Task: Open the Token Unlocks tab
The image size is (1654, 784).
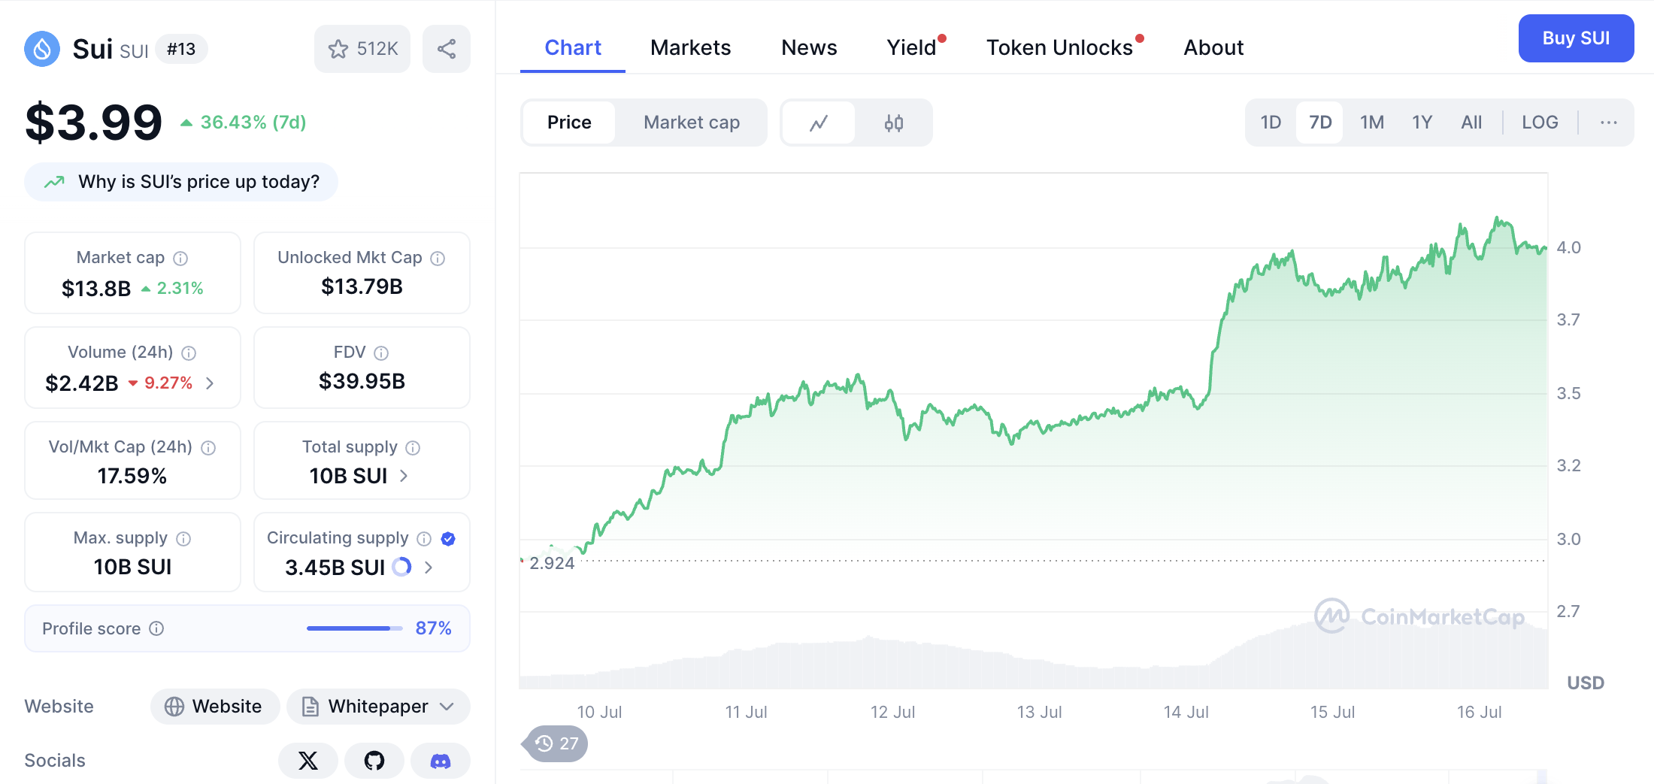Action: 1059,47
